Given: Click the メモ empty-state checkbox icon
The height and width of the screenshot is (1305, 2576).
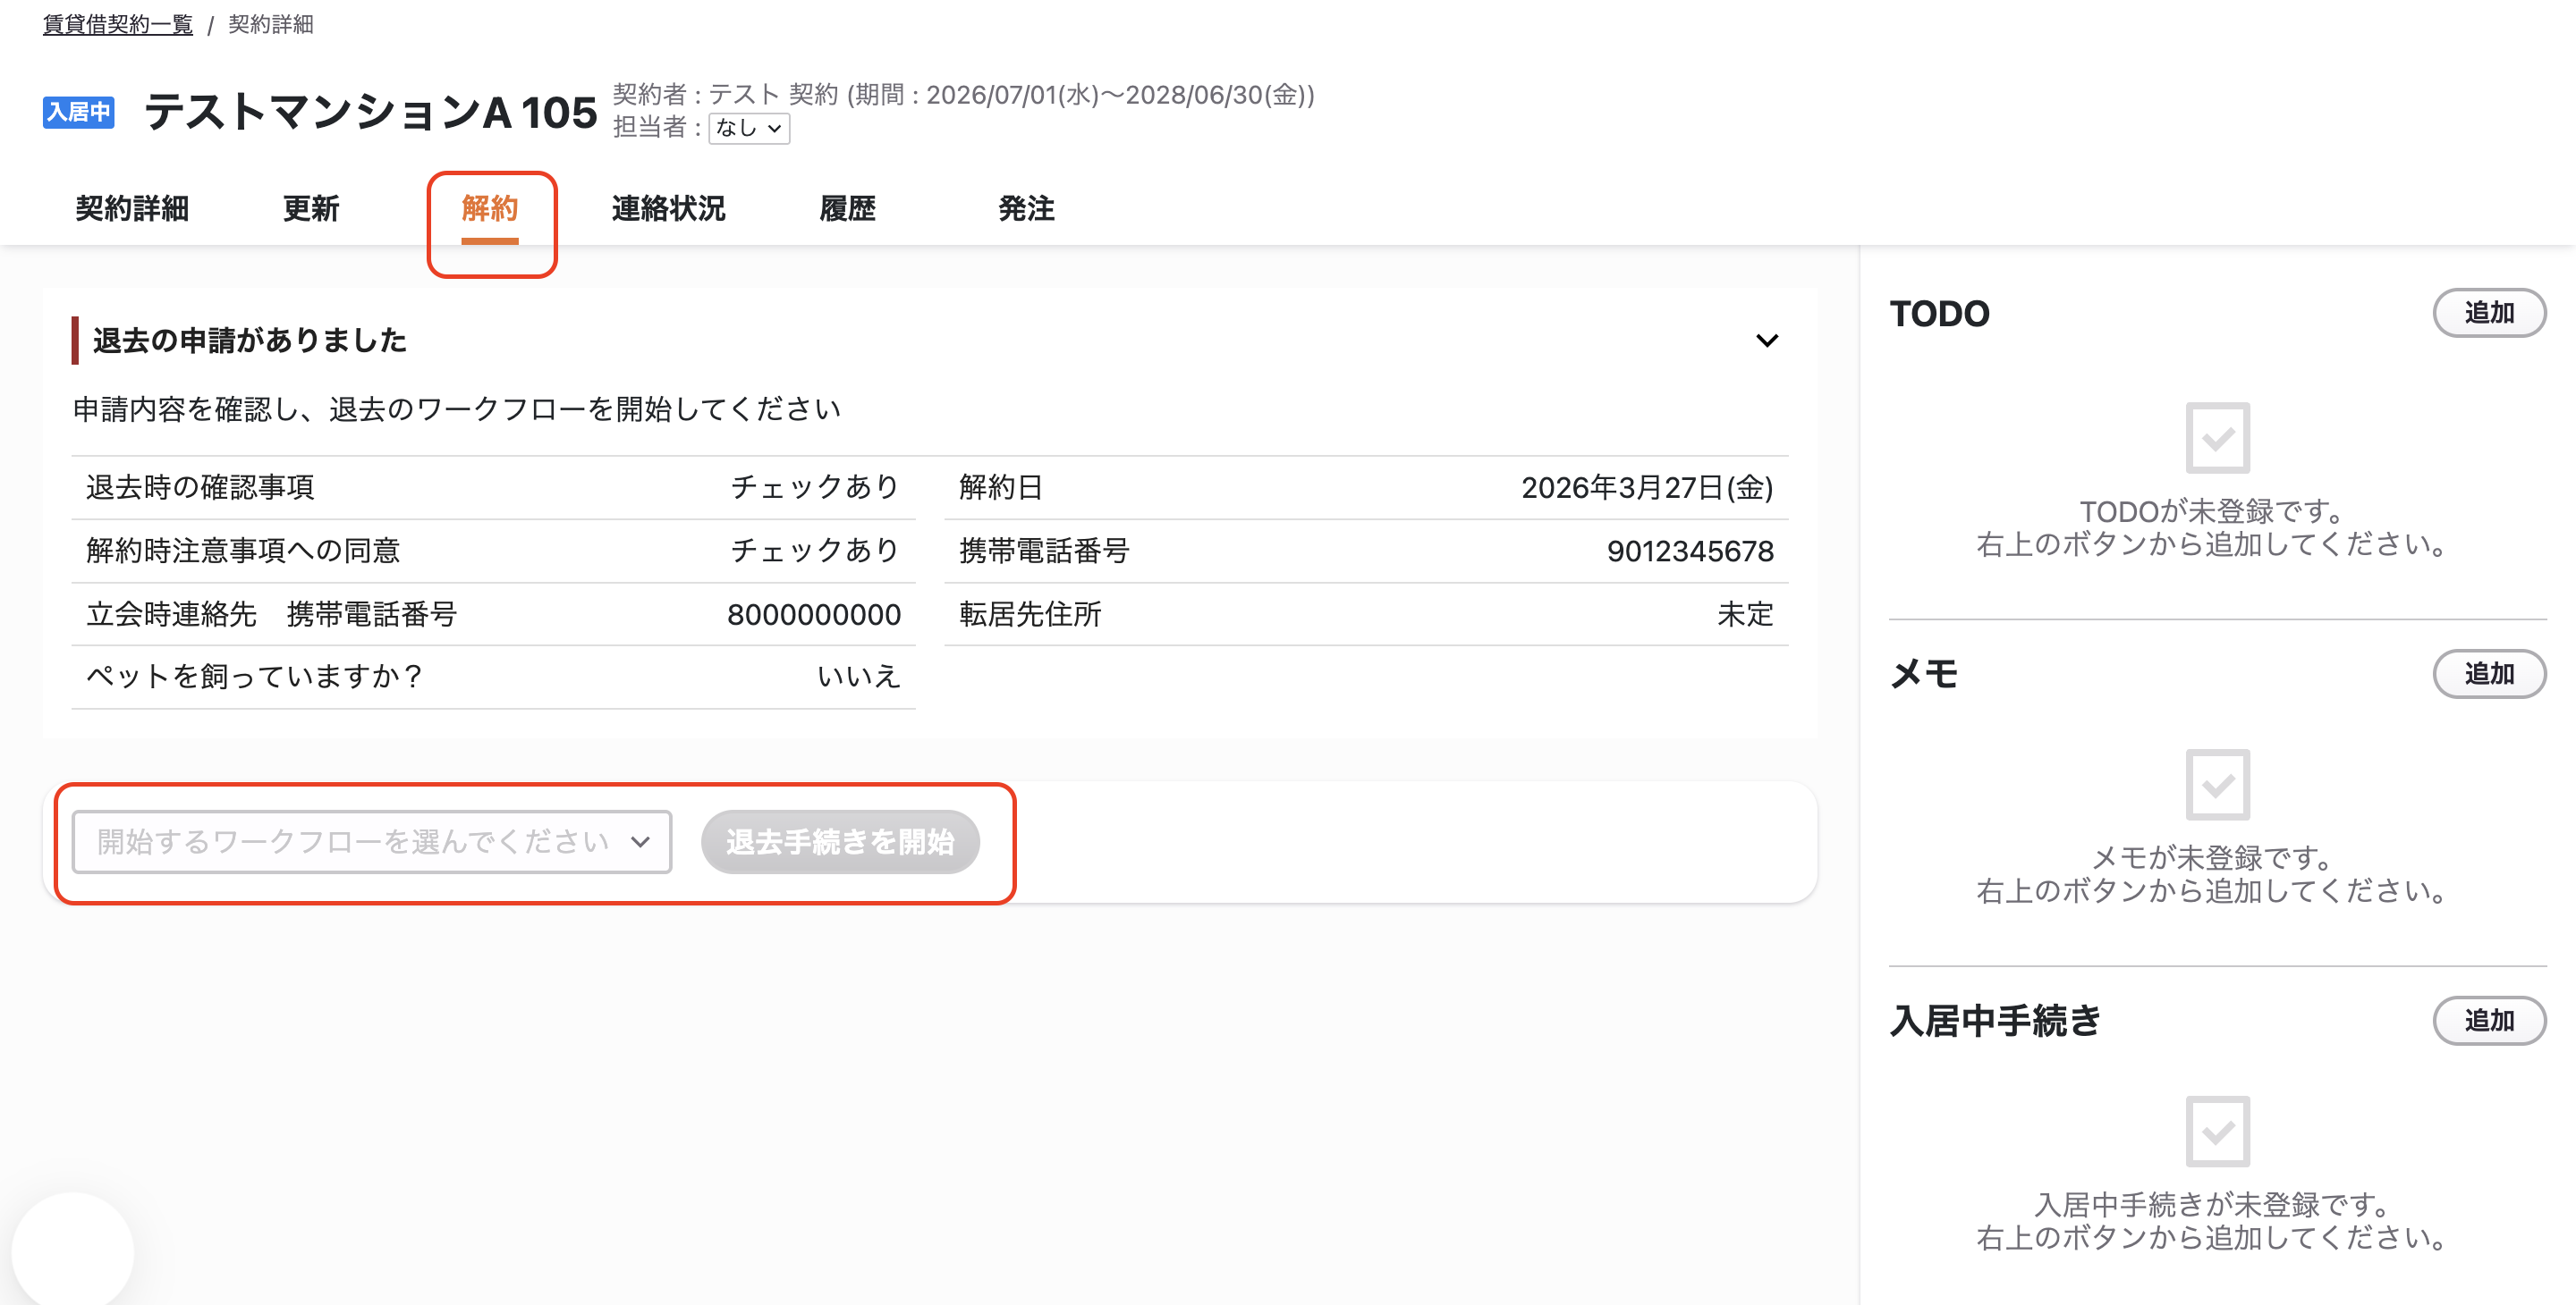Looking at the screenshot, I should pos(2217,785).
